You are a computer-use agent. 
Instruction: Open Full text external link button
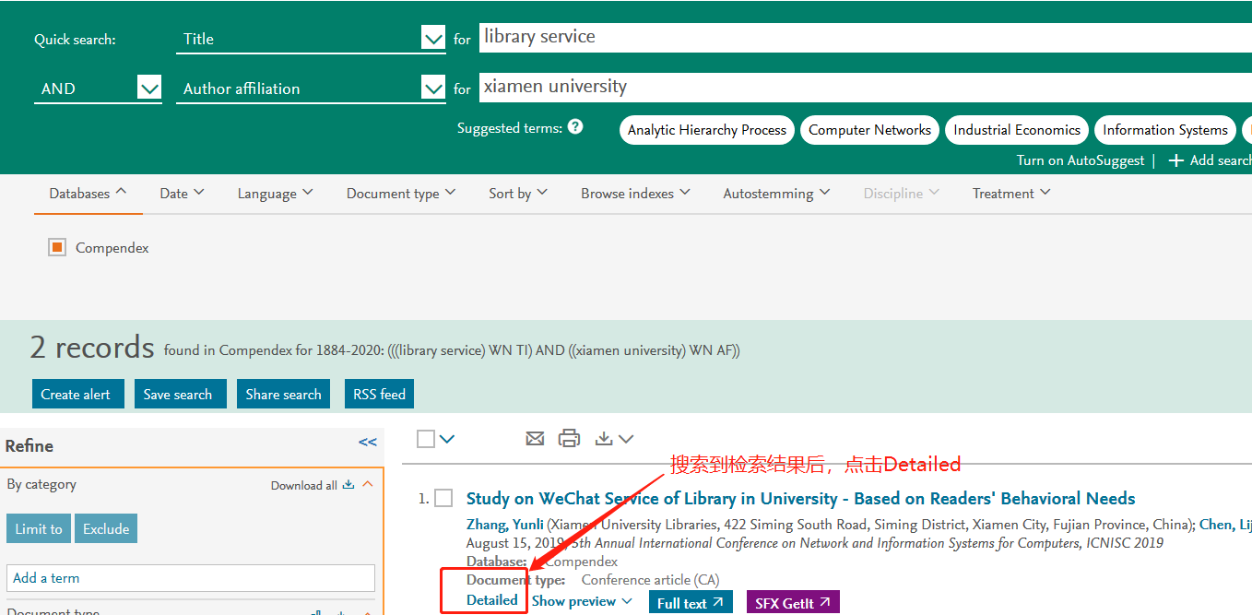691,603
